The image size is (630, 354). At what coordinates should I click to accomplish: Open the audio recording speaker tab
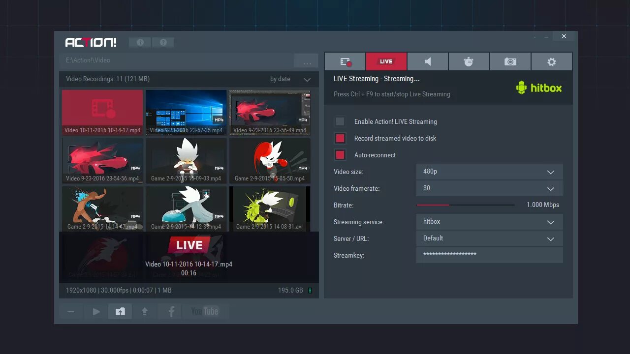pos(428,61)
